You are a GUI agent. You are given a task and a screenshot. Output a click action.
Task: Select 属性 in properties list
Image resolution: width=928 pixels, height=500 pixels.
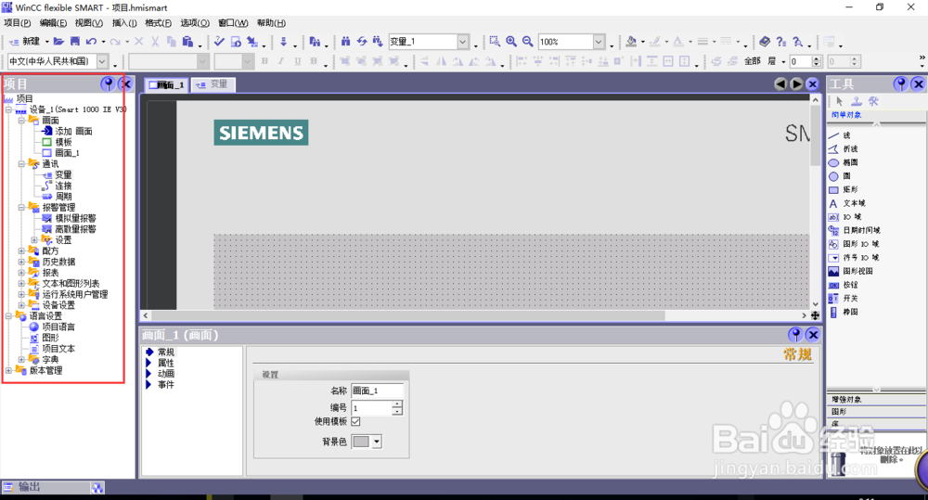166,363
